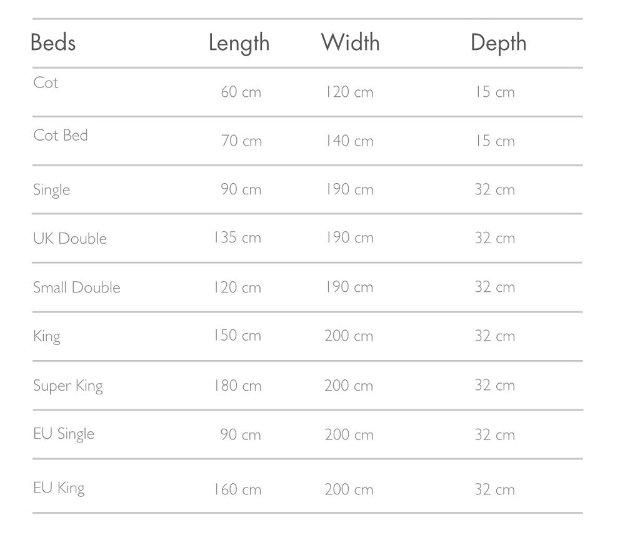Select the EU King row label

pos(59,488)
